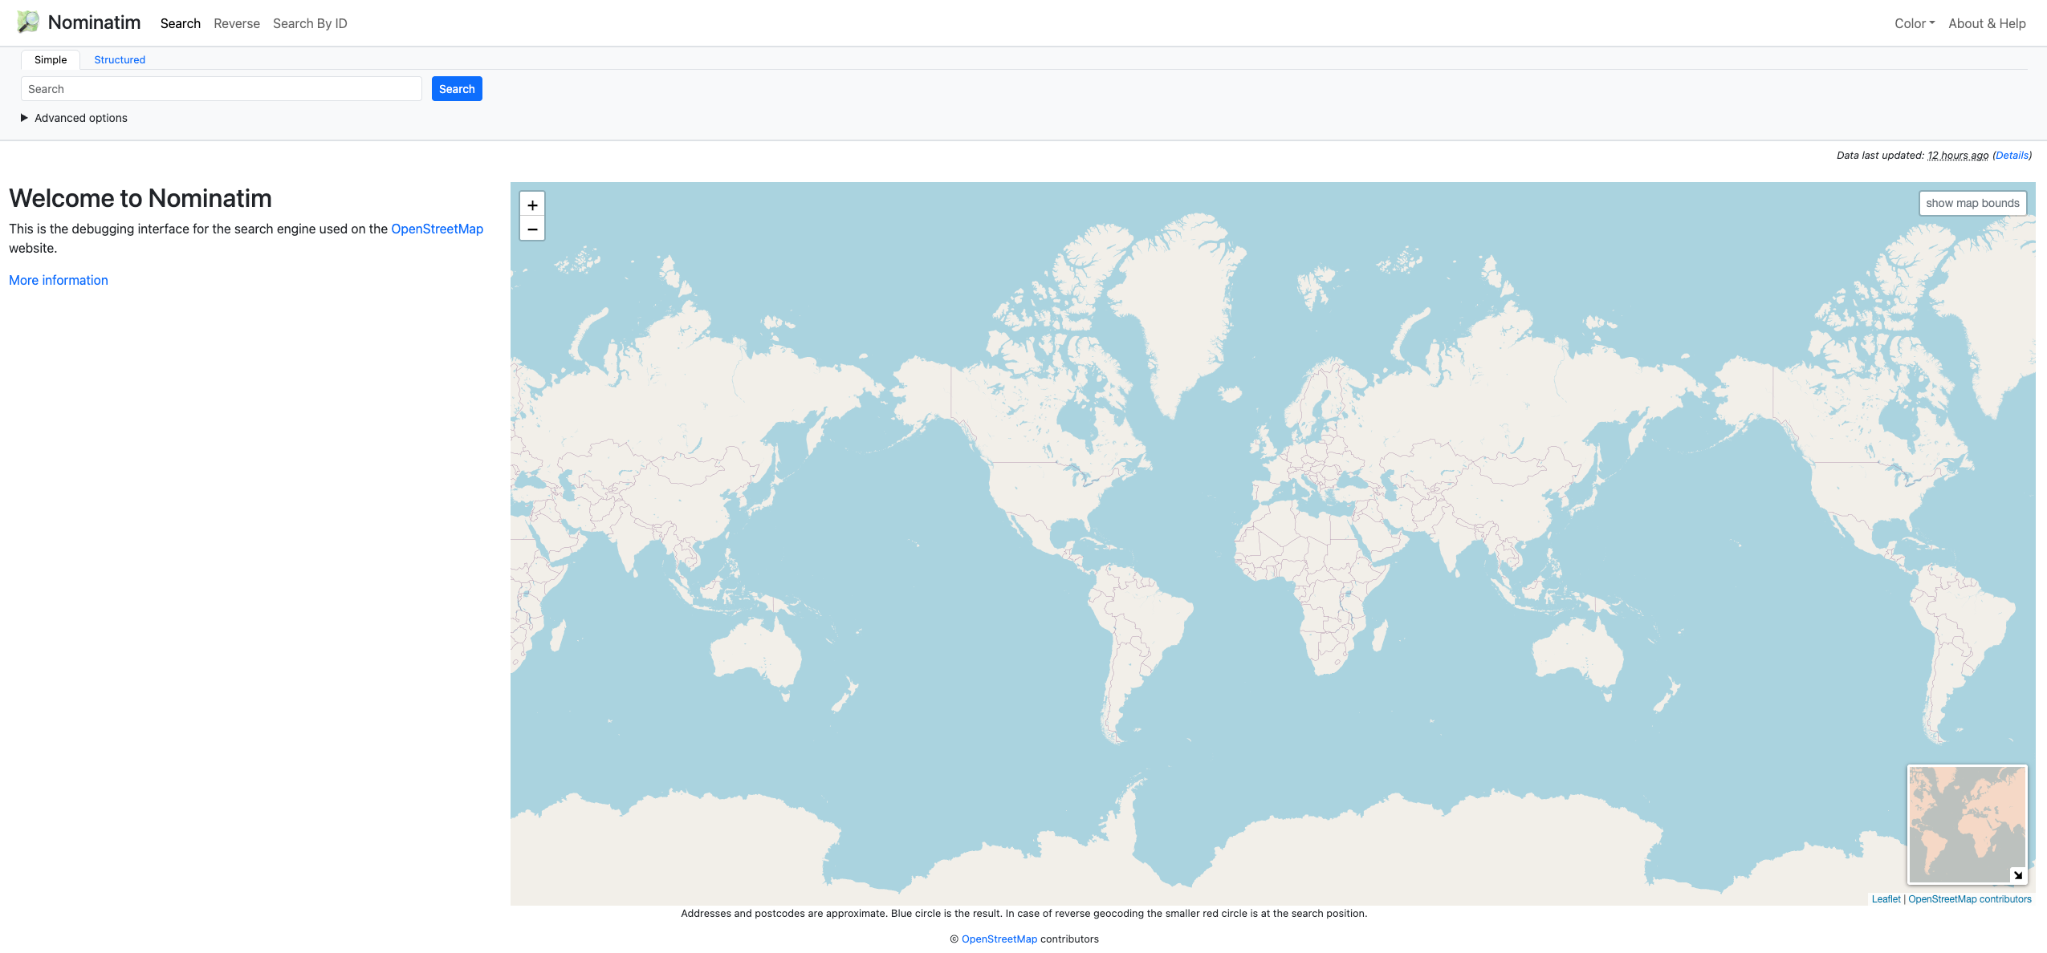Click show map bounds button
2047x953 pixels.
click(1972, 203)
